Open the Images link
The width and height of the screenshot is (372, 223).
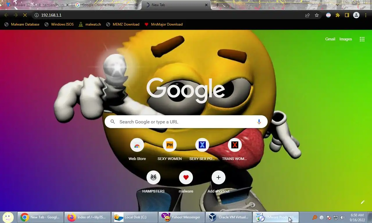[x=346, y=39]
